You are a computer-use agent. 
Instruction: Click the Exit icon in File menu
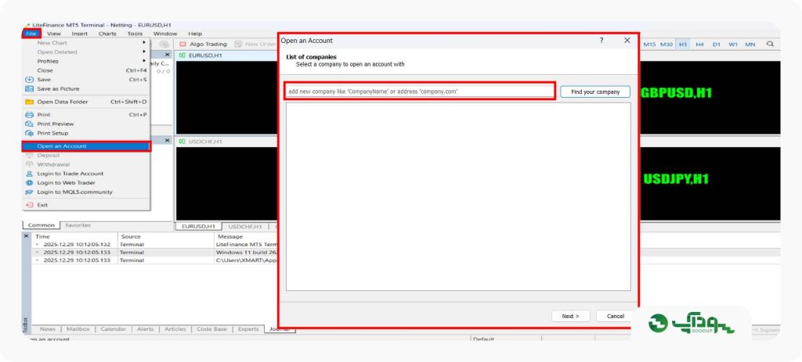[x=29, y=205]
